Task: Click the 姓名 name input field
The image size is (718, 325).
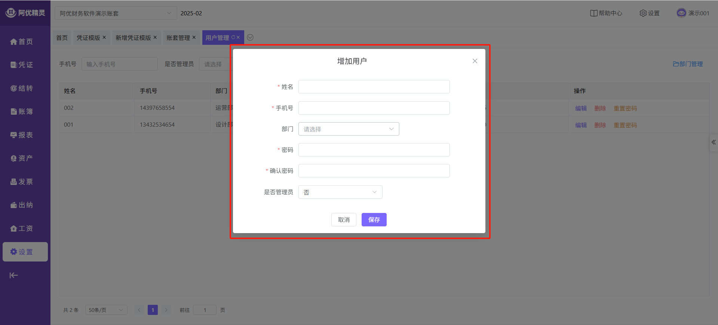Action: point(374,87)
